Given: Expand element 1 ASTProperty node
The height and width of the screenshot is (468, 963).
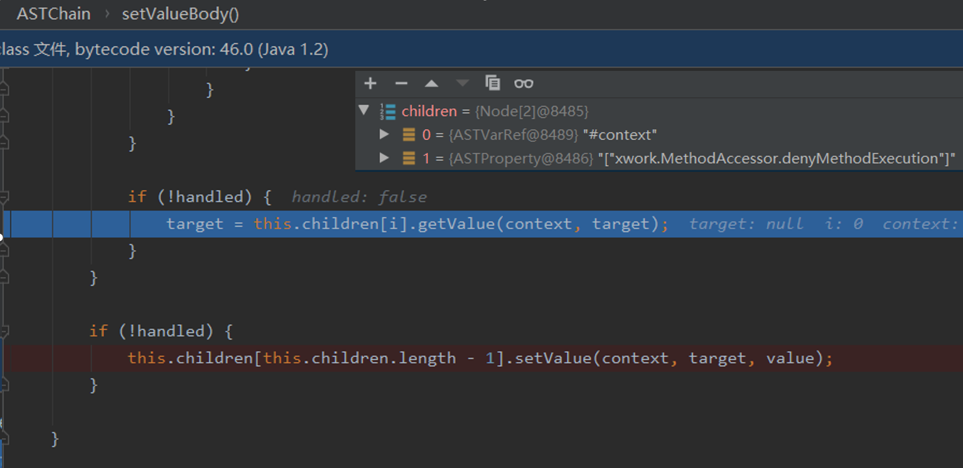Looking at the screenshot, I should point(384,158).
